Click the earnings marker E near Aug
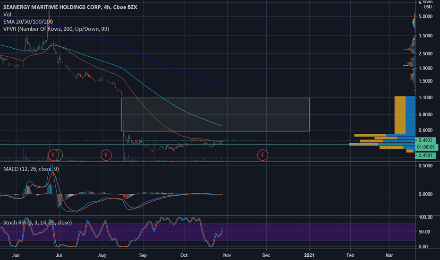Screen dimensions: 440x260 (106, 155)
